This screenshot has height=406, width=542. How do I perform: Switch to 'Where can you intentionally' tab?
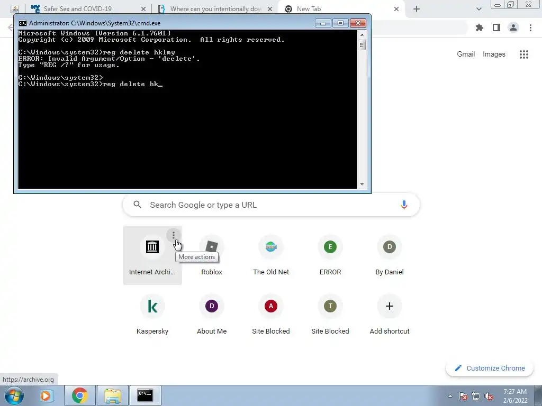(x=214, y=9)
